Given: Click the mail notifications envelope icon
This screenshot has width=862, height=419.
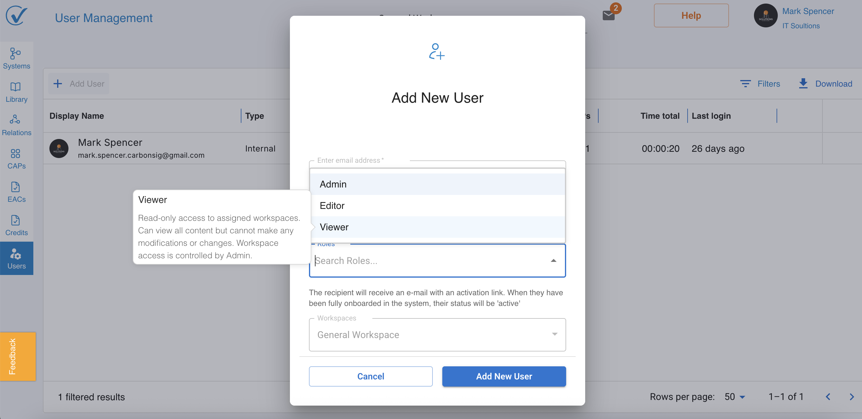Looking at the screenshot, I should pos(608,15).
